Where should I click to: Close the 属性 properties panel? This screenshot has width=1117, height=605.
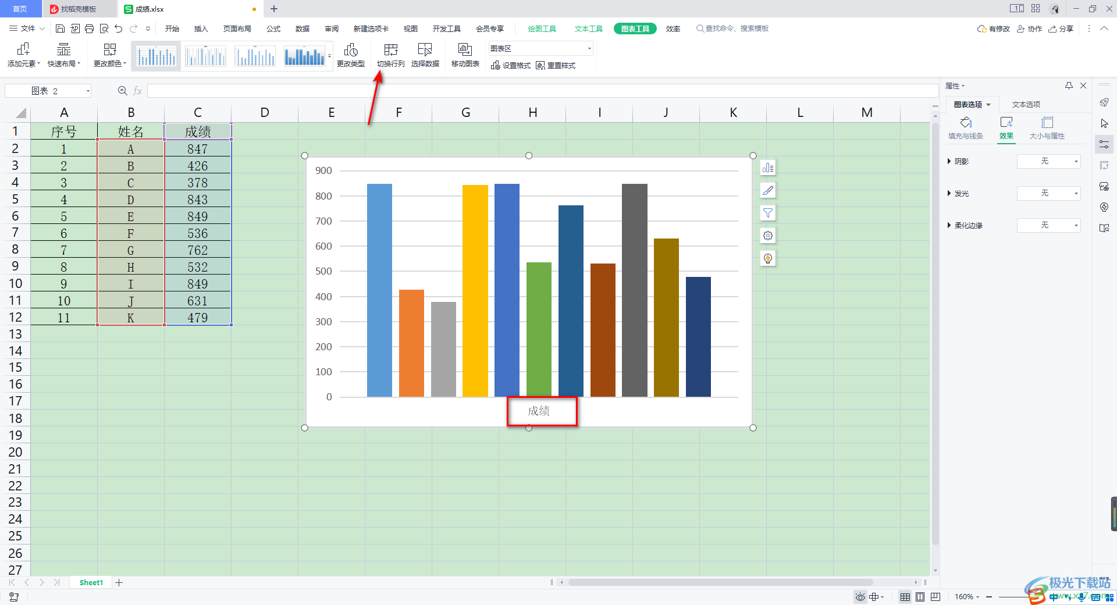pos(1083,86)
